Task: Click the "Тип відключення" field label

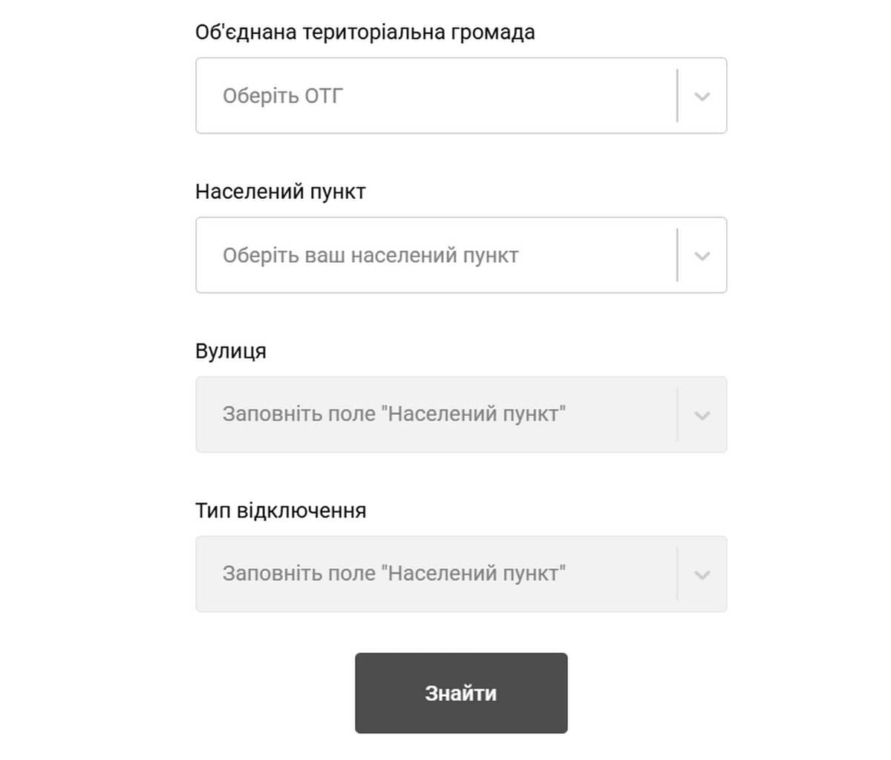Action: tap(280, 511)
